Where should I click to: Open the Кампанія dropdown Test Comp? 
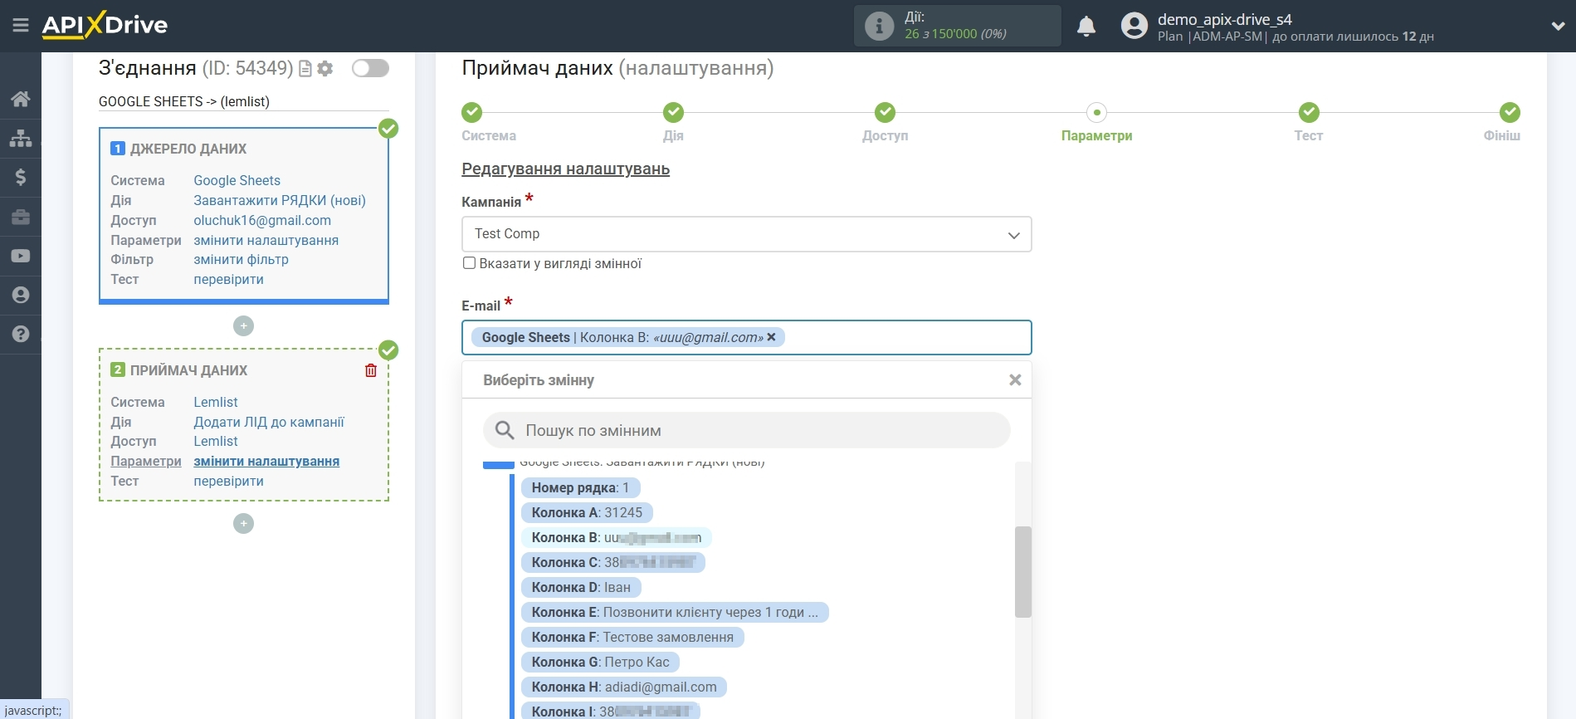point(746,234)
